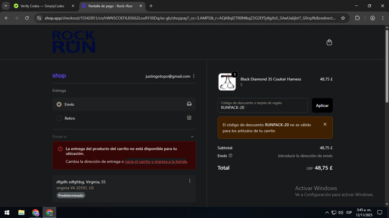Open the Chrome three-dot settings menu
Image resolution: width=389 pixels, height=218 pixels.
coord(383,18)
